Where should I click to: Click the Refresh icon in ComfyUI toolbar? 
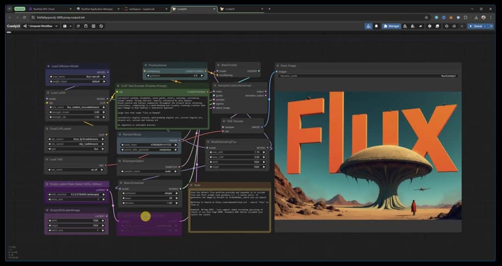point(78,26)
